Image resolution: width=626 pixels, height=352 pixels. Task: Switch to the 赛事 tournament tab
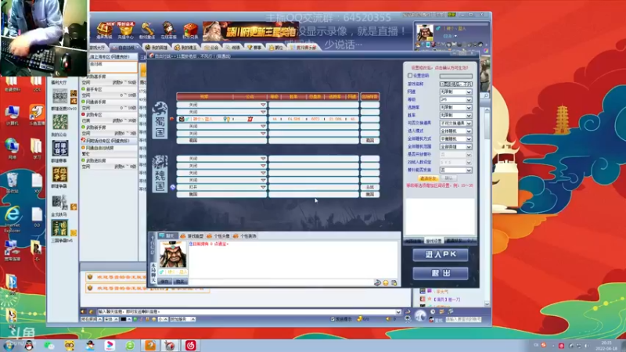(x=254, y=48)
